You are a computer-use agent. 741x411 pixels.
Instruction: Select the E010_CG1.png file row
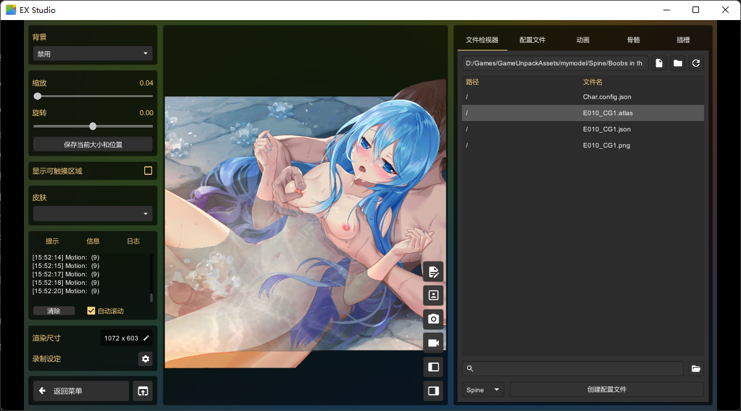[x=582, y=146]
